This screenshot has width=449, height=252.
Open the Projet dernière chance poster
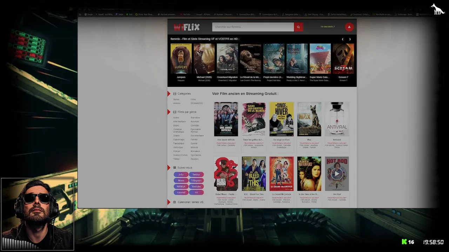tap(274, 58)
